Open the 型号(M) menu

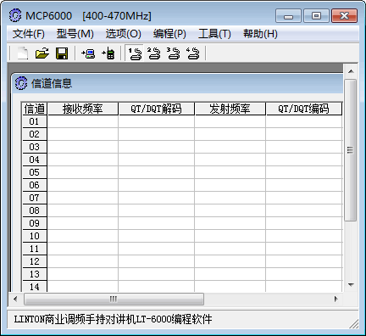coord(75,34)
